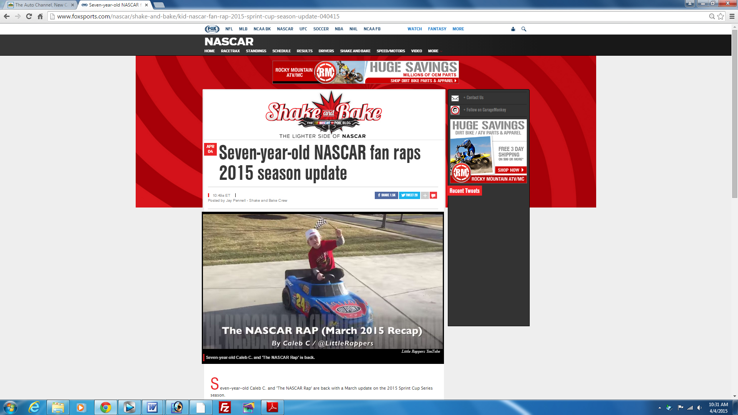Share article on Facebook
The height and width of the screenshot is (415, 738).
click(386, 195)
